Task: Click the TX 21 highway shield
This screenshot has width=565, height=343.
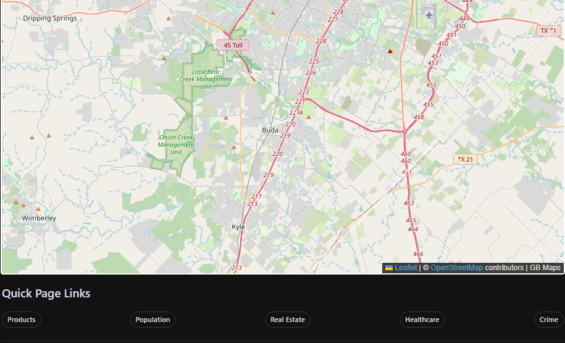Action: [465, 159]
